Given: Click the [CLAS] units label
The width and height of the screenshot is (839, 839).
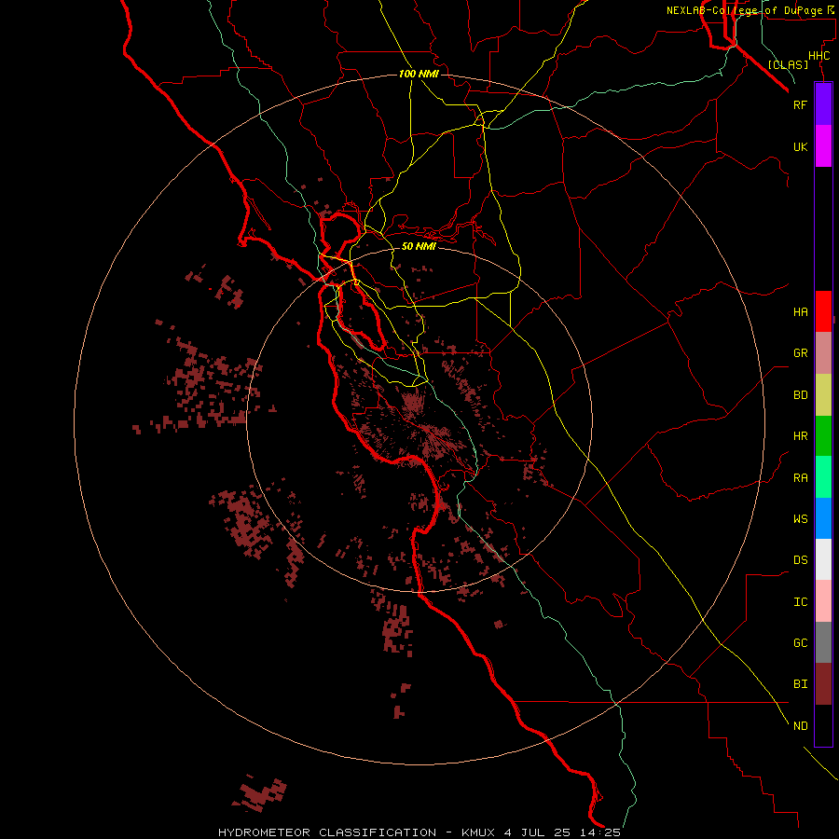Looking at the screenshot, I should [x=788, y=64].
